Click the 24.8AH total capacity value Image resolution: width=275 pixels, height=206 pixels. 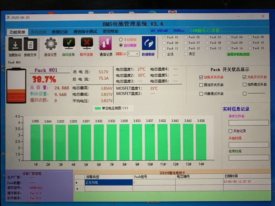[x=62, y=88]
